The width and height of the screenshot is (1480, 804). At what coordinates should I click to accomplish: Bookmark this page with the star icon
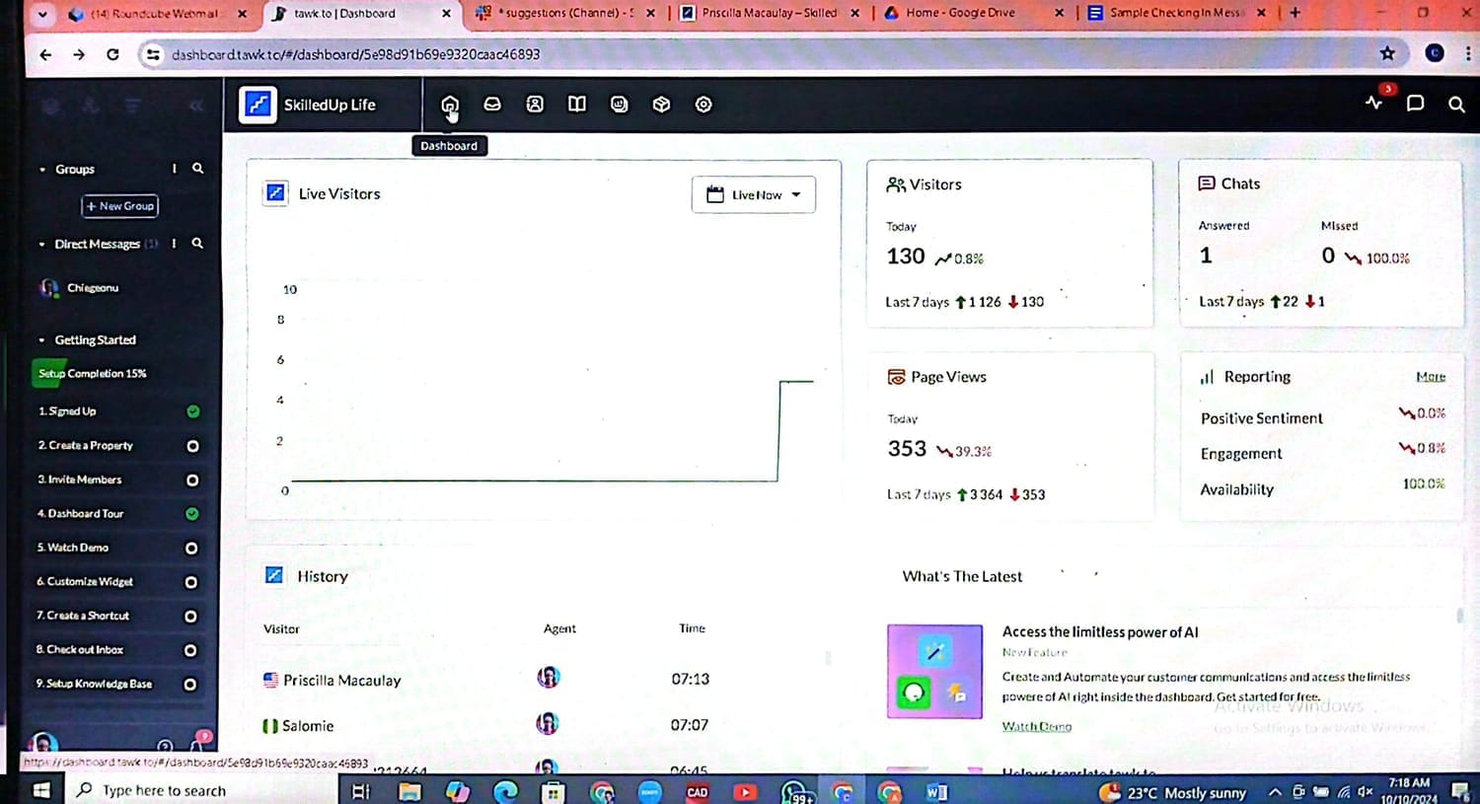(1387, 53)
